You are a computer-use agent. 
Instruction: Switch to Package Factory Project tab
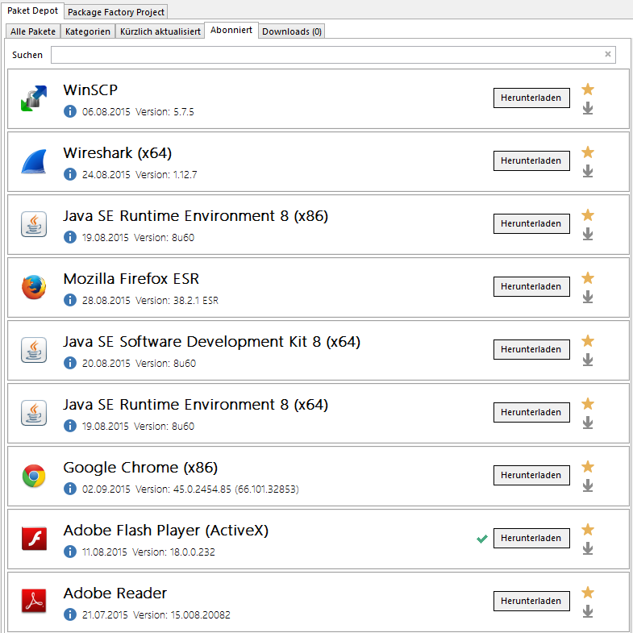tap(116, 12)
